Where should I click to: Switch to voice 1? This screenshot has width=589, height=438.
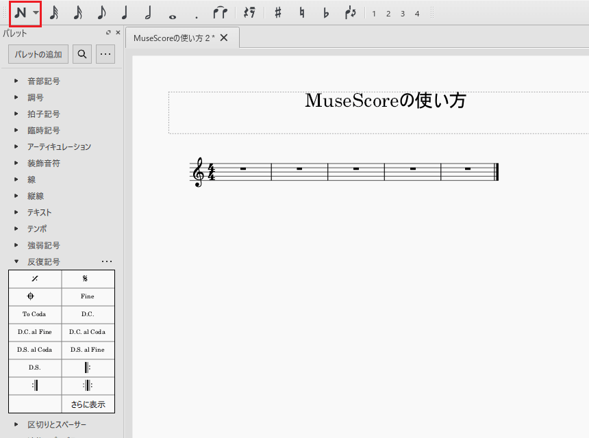[374, 14]
